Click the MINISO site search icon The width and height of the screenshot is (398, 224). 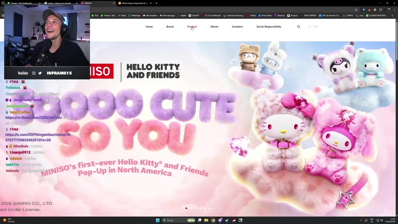coord(298,27)
